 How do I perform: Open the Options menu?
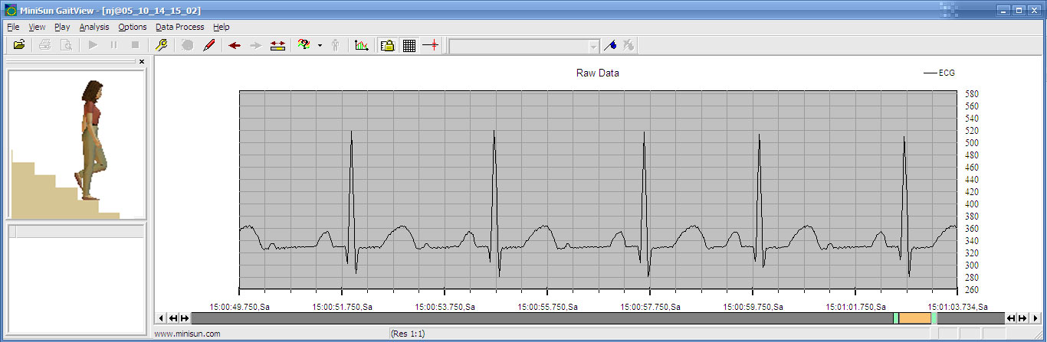[133, 27]
